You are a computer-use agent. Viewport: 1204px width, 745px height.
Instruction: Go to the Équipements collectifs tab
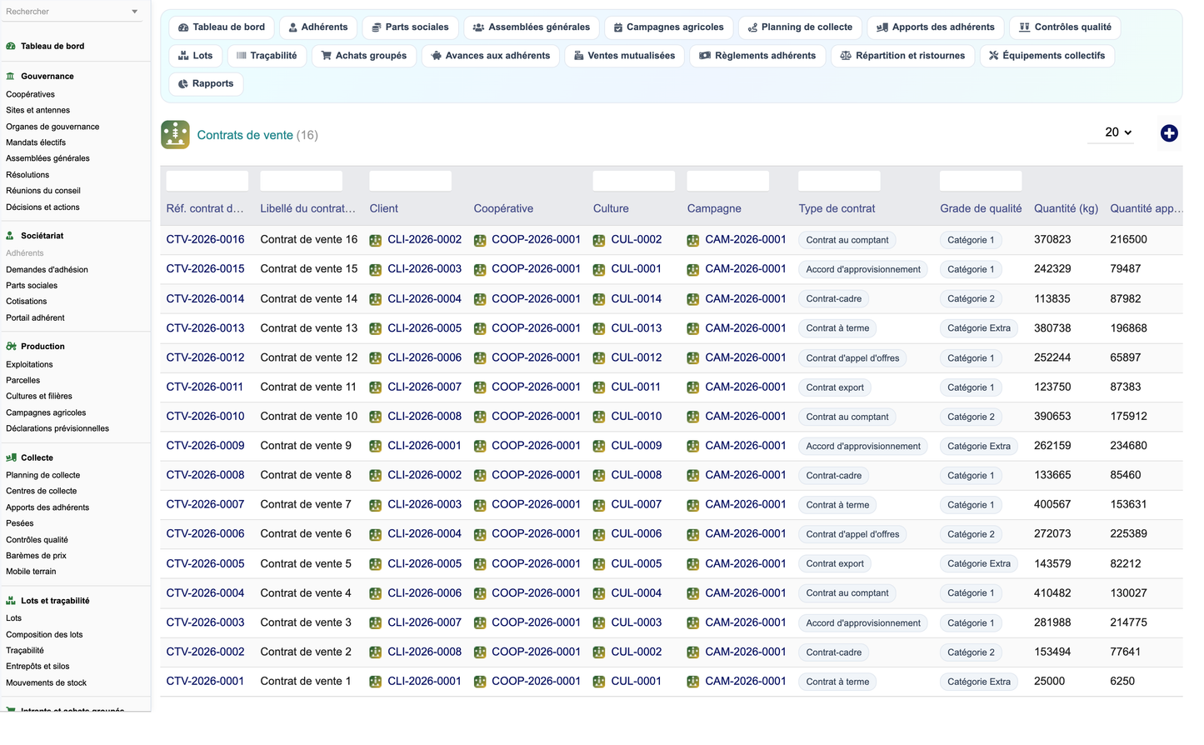pos(1047,56)
